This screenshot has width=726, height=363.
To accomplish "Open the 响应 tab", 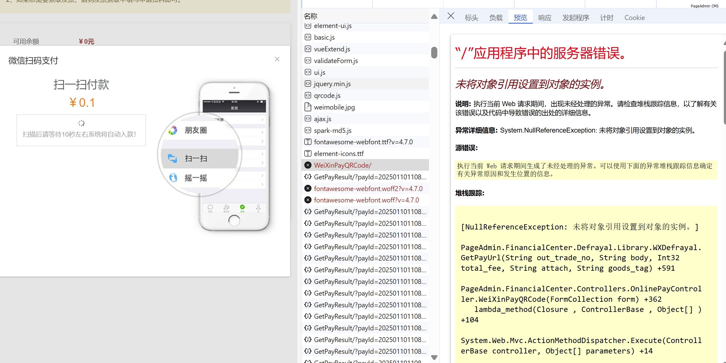I will 545,18.
